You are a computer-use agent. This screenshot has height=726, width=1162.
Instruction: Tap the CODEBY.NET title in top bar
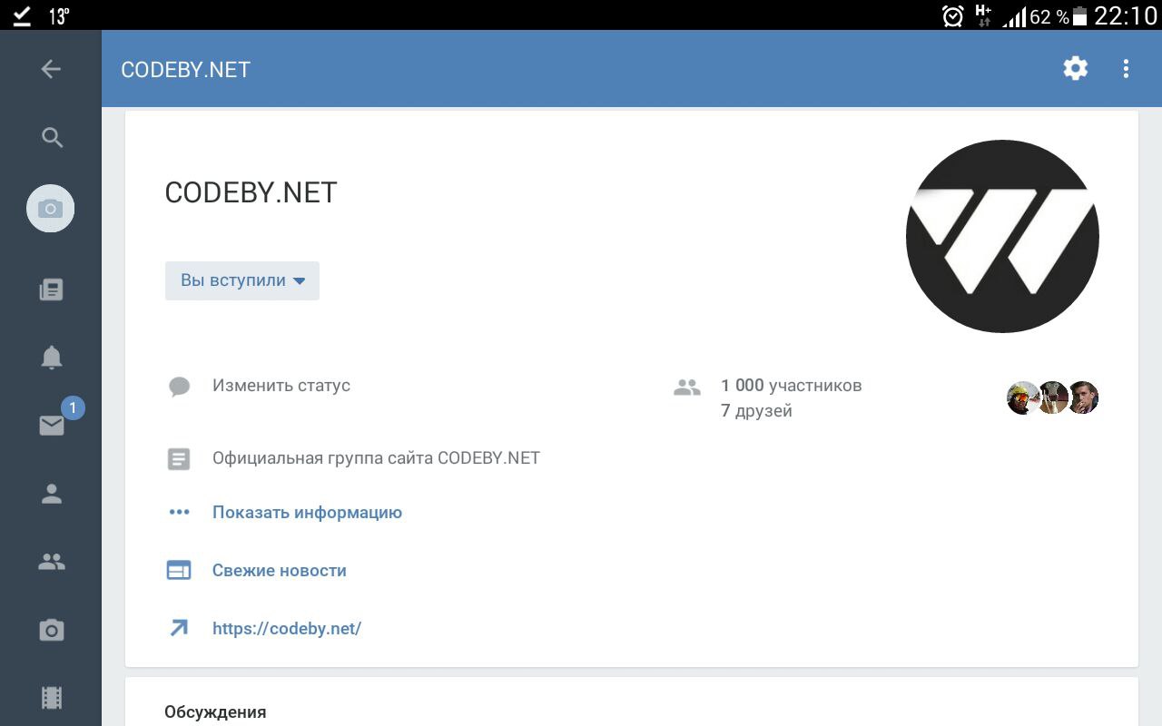(185, 70)
